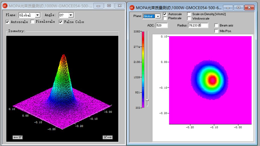
Task: Close the 2D beam profile window
Action: 249,8
